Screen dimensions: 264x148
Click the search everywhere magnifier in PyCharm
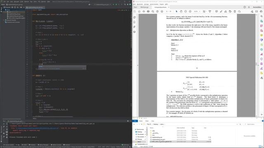click(125, 5)
